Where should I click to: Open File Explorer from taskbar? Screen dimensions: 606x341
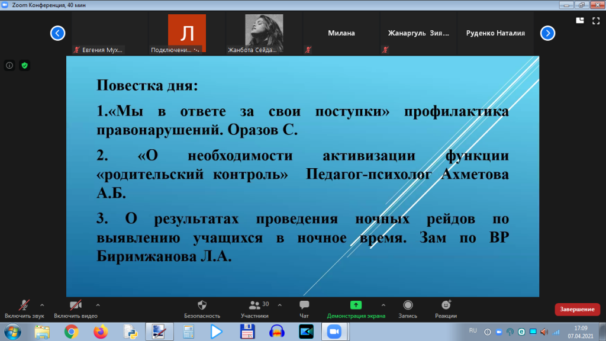[42, 332]
